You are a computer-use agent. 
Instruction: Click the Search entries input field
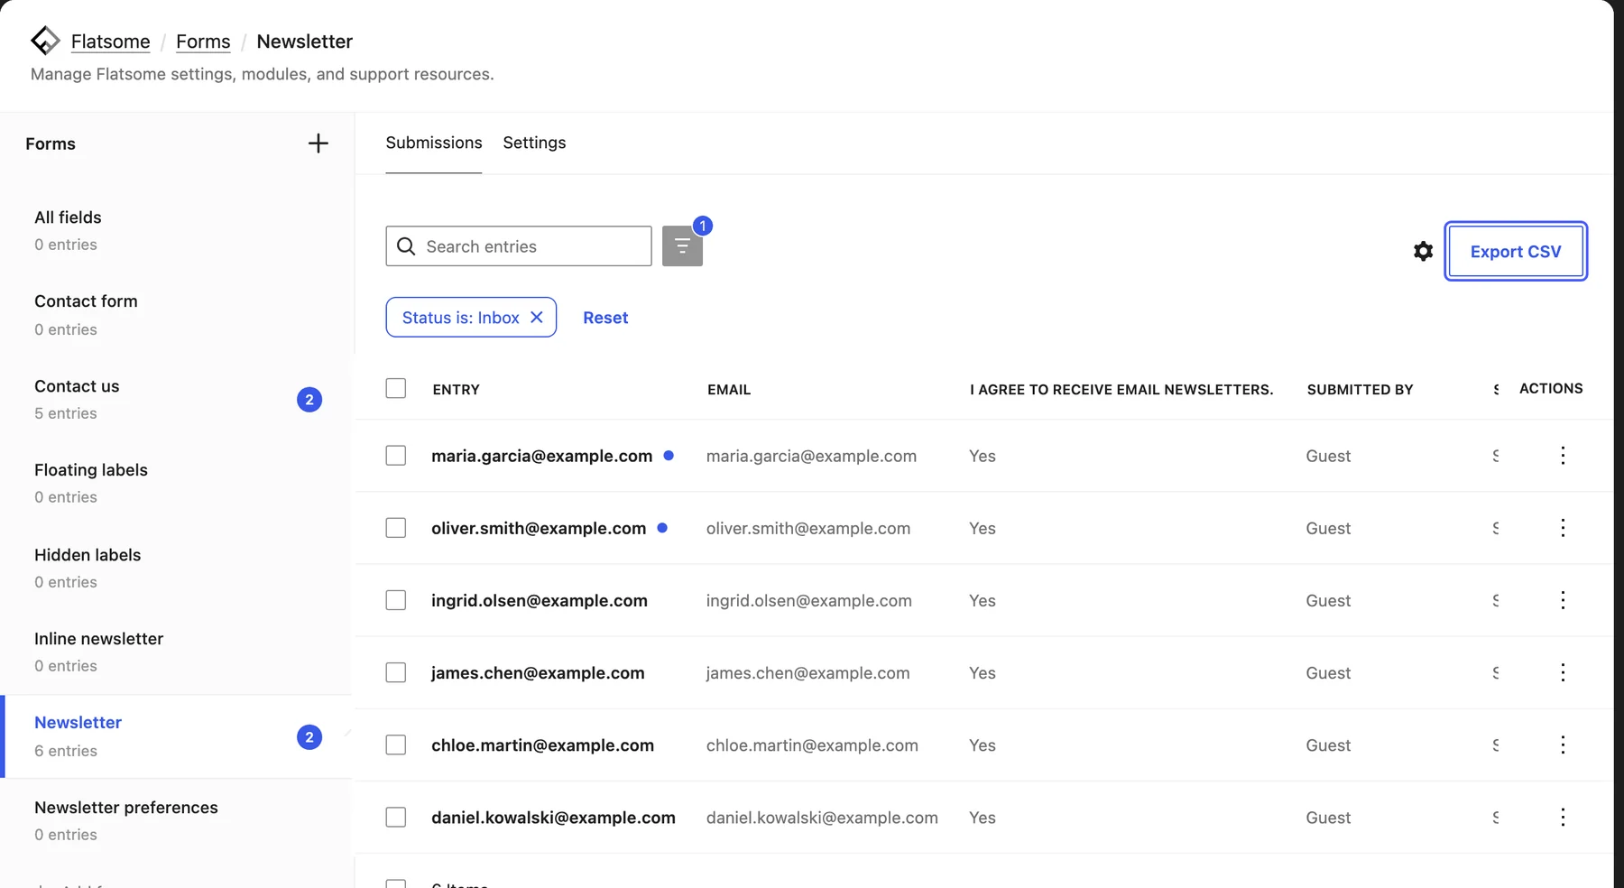pos(519,246)
